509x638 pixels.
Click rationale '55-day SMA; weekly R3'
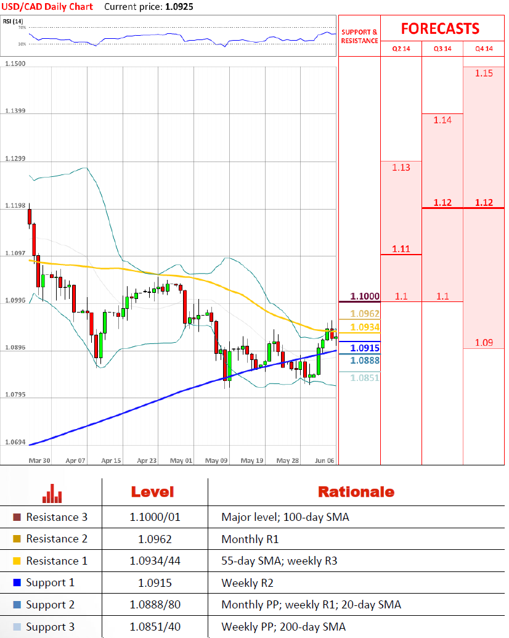279,561
